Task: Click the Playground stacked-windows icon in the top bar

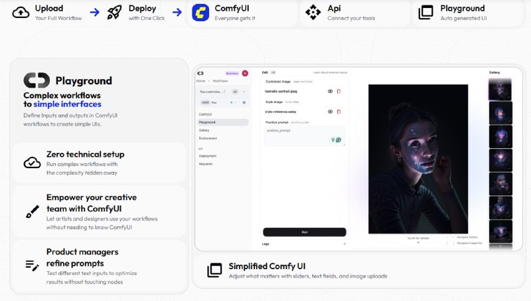Action: point(425,13)
